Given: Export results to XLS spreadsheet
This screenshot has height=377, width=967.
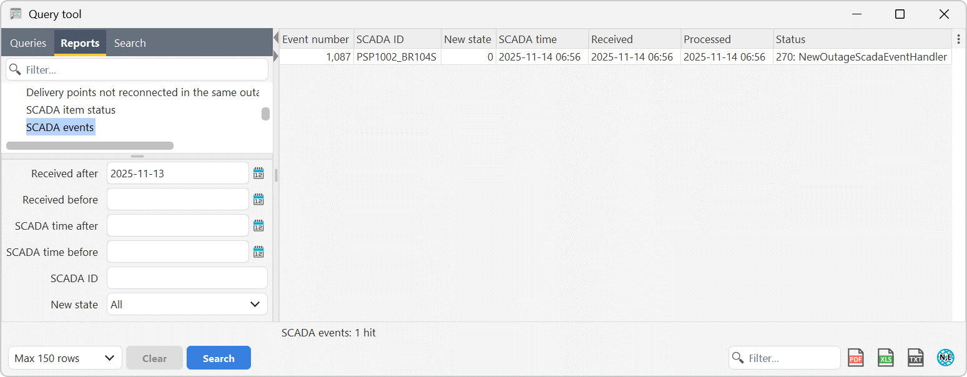Looking at the screenshot, I should [885, 358].
